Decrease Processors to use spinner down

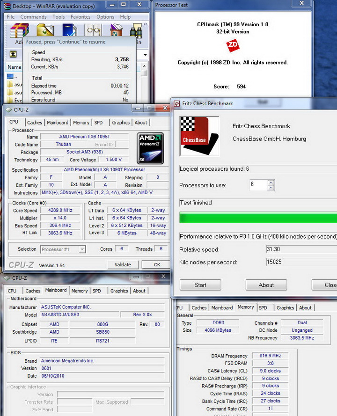coord(271,188)
